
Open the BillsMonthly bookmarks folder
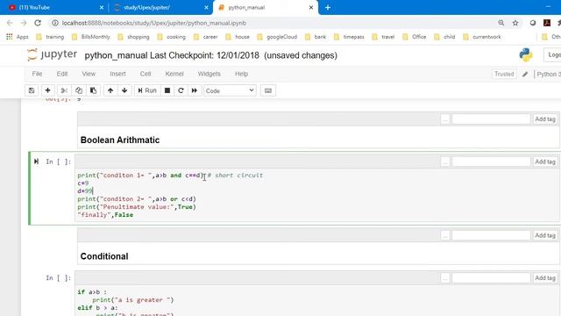pyautogui.click(x=91, y=37)
